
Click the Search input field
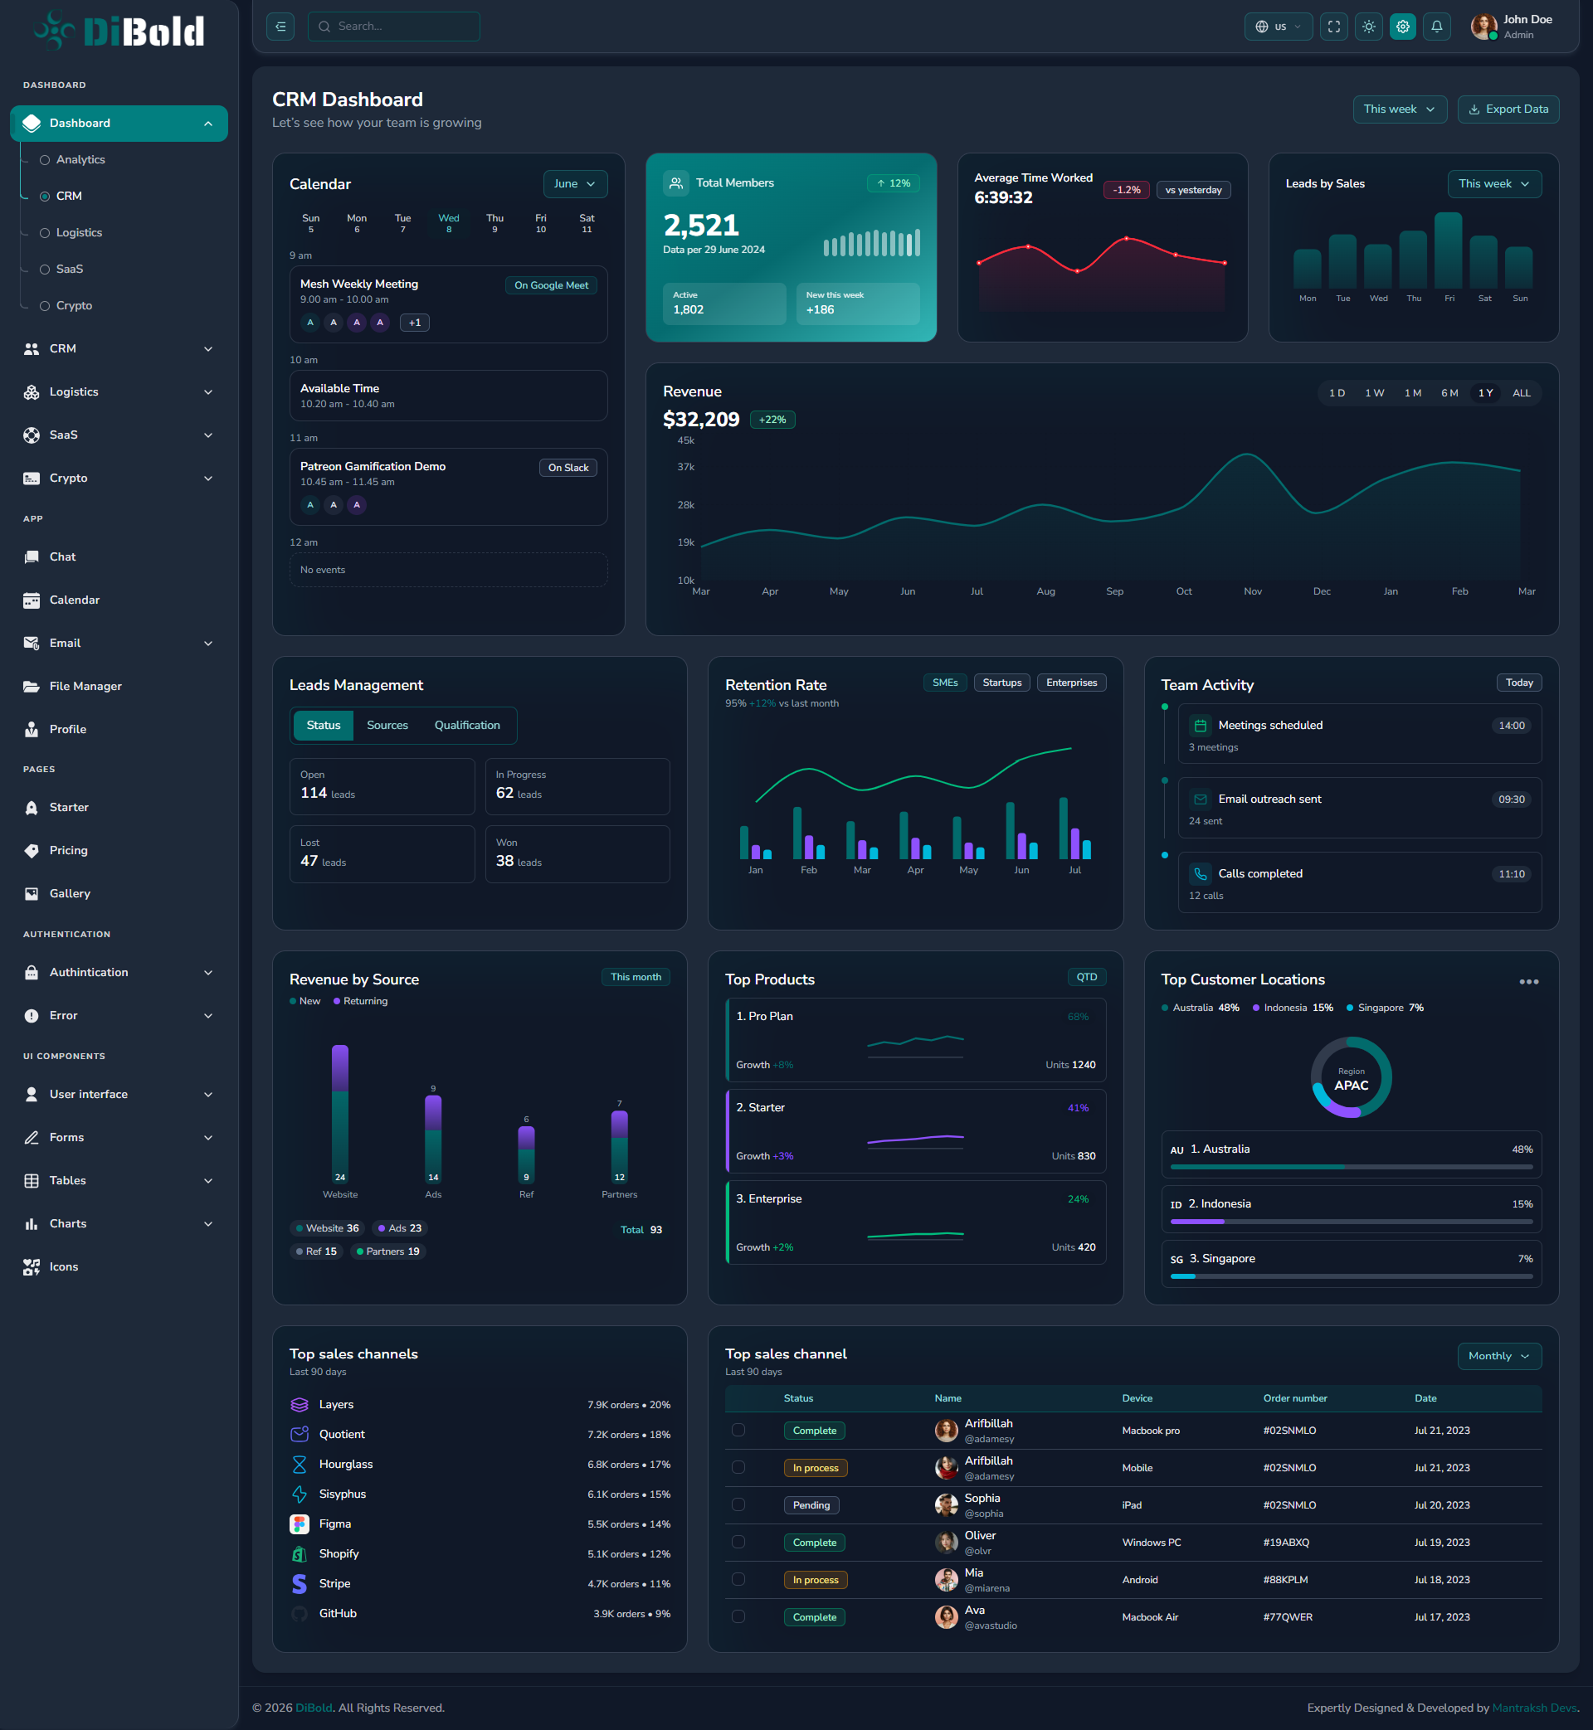coord(394,27)
